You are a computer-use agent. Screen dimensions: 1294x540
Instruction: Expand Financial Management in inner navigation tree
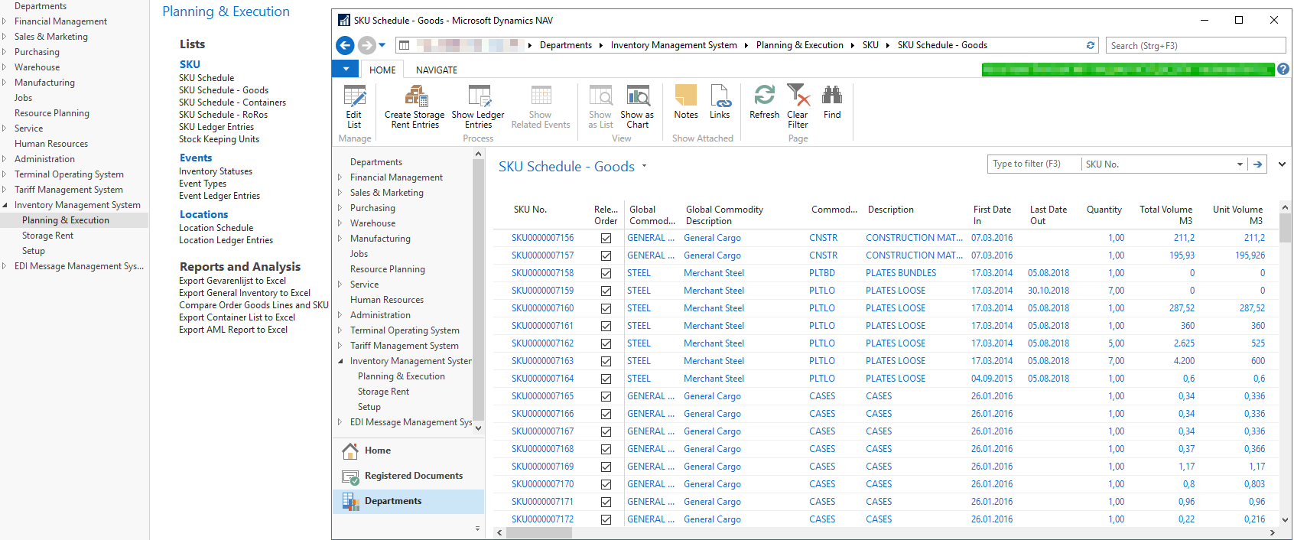(x=340, y=177)
